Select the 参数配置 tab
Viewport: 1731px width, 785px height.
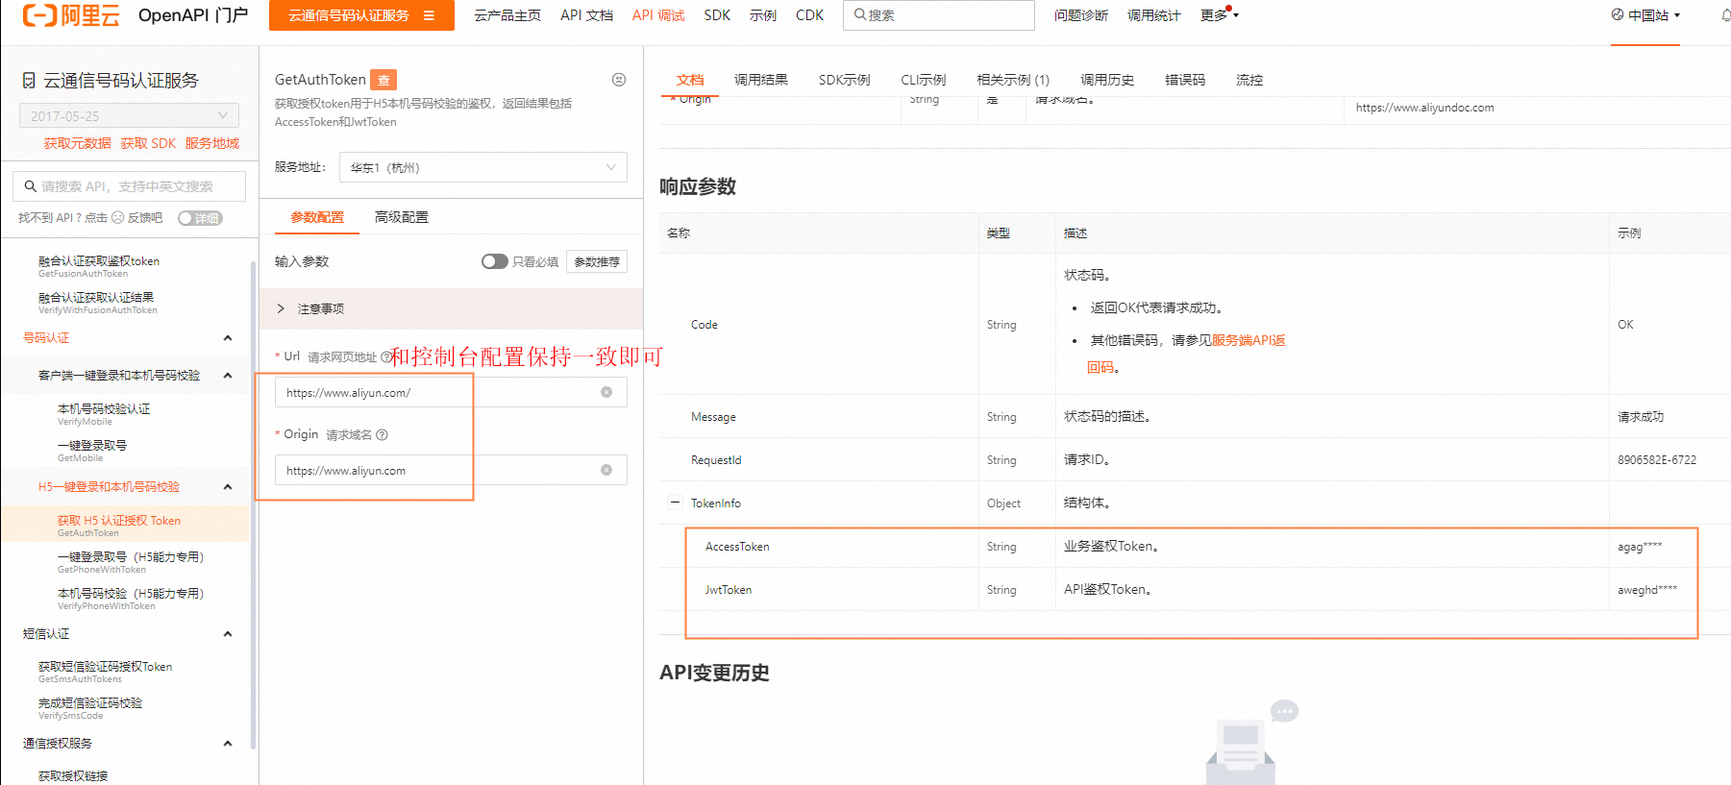coord(317,217)
